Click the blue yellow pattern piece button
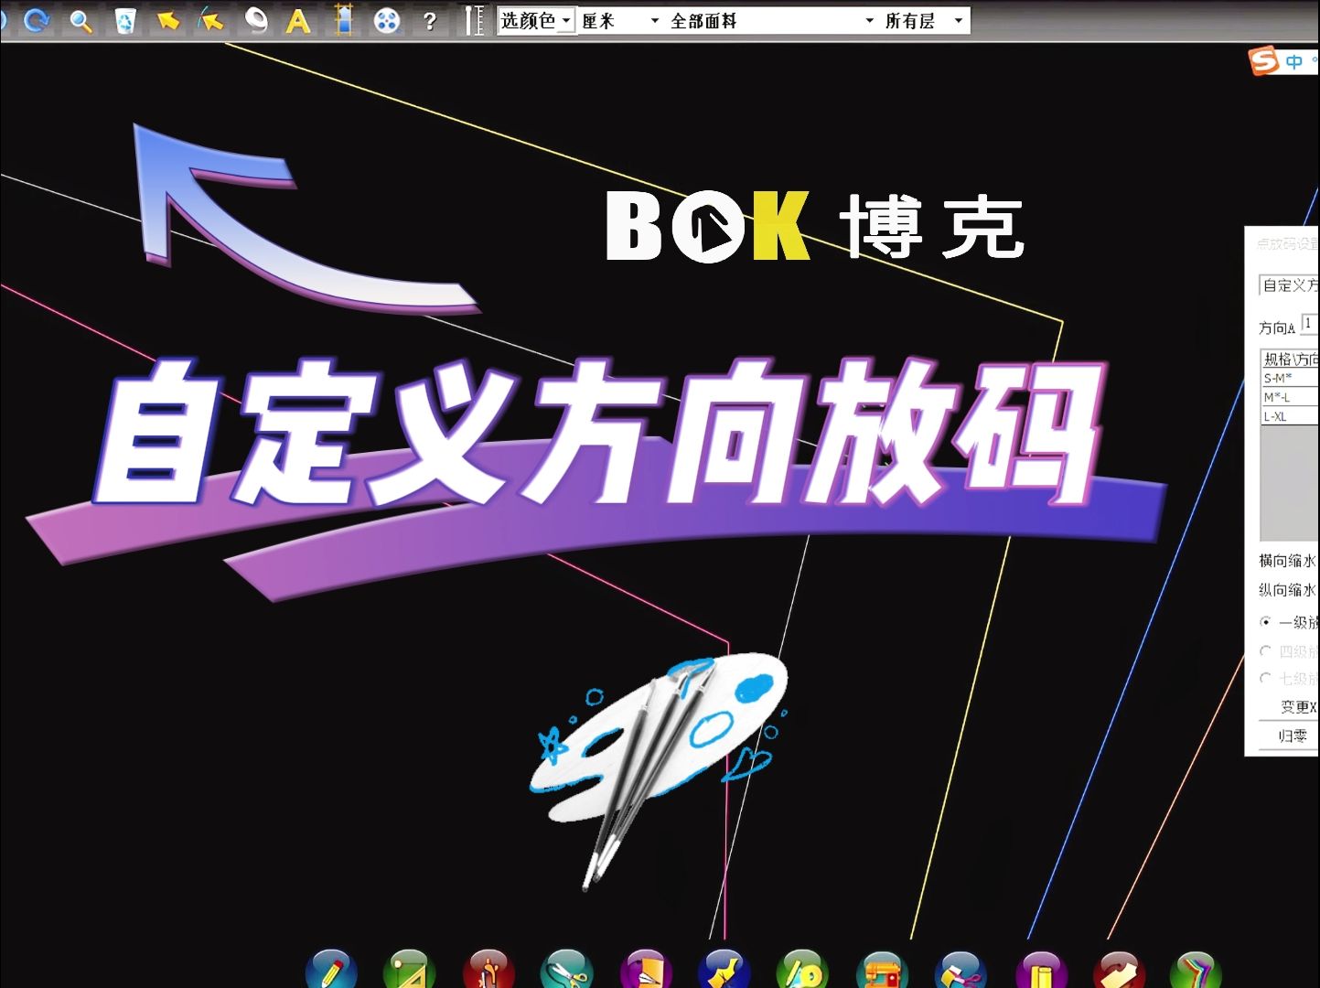This screenshot has height=988, width=1320. (724, 970)
